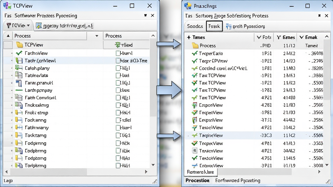Image resolution: width=333 pixels, height=187 pixels.
Task: Click the toolbar icon before preh Pyoestiong
Action: 229,26
